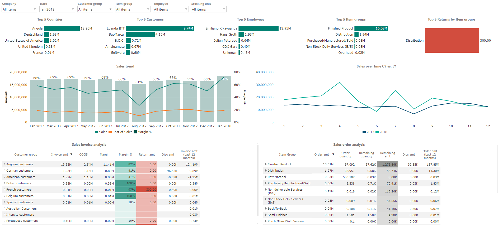Expand the German customers row

point(4,171)
